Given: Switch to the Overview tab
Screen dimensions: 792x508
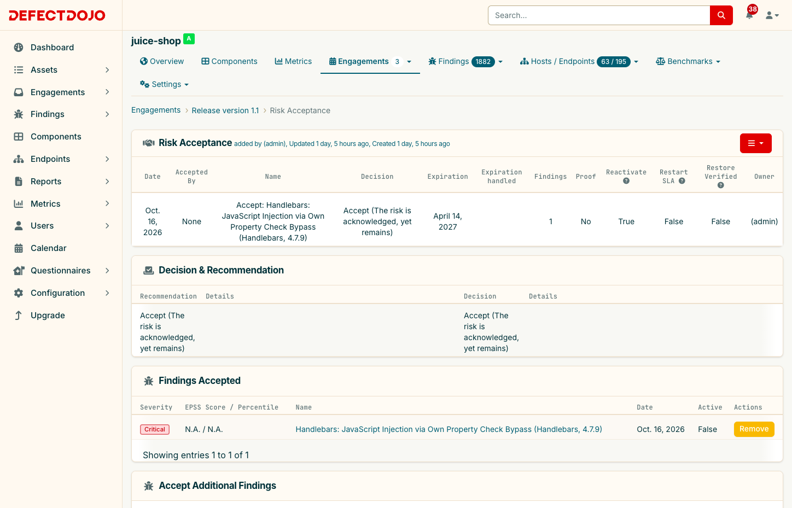Looking at the screenshot, I should [162, 61].
